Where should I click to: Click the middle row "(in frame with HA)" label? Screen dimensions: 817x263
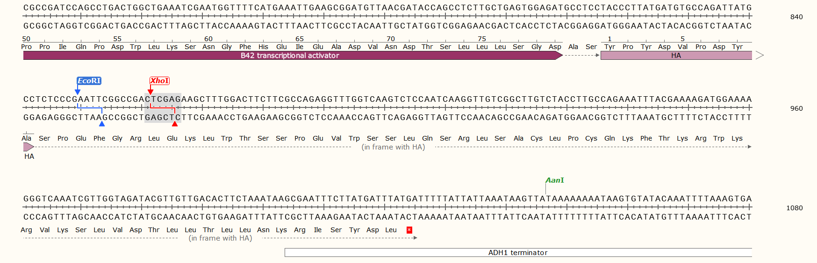pos(393,147)
